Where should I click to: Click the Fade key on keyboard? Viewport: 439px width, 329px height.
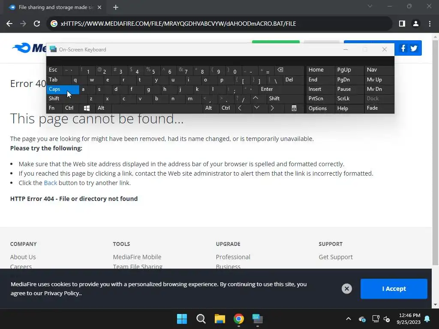coord(379,108)
